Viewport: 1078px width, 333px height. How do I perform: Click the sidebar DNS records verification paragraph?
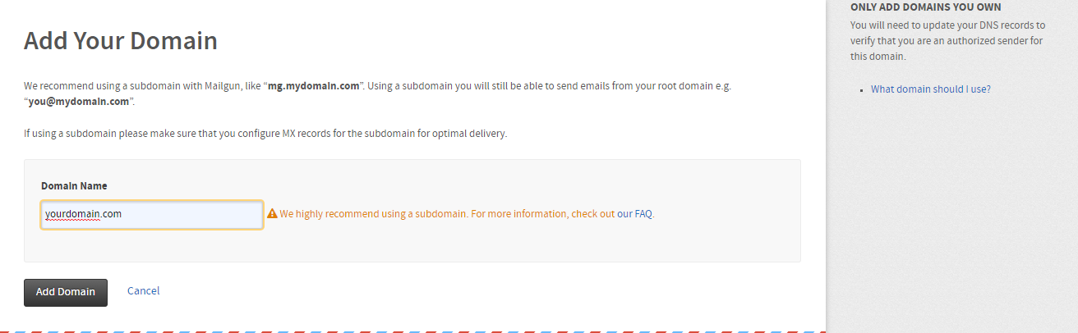[x=947, y=41]
